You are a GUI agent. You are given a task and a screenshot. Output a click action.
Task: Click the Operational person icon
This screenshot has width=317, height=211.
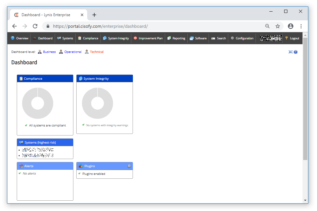pos(61,52)
